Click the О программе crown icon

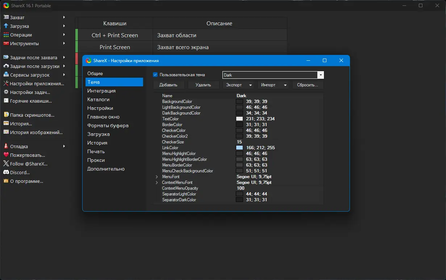click(6, 181)
